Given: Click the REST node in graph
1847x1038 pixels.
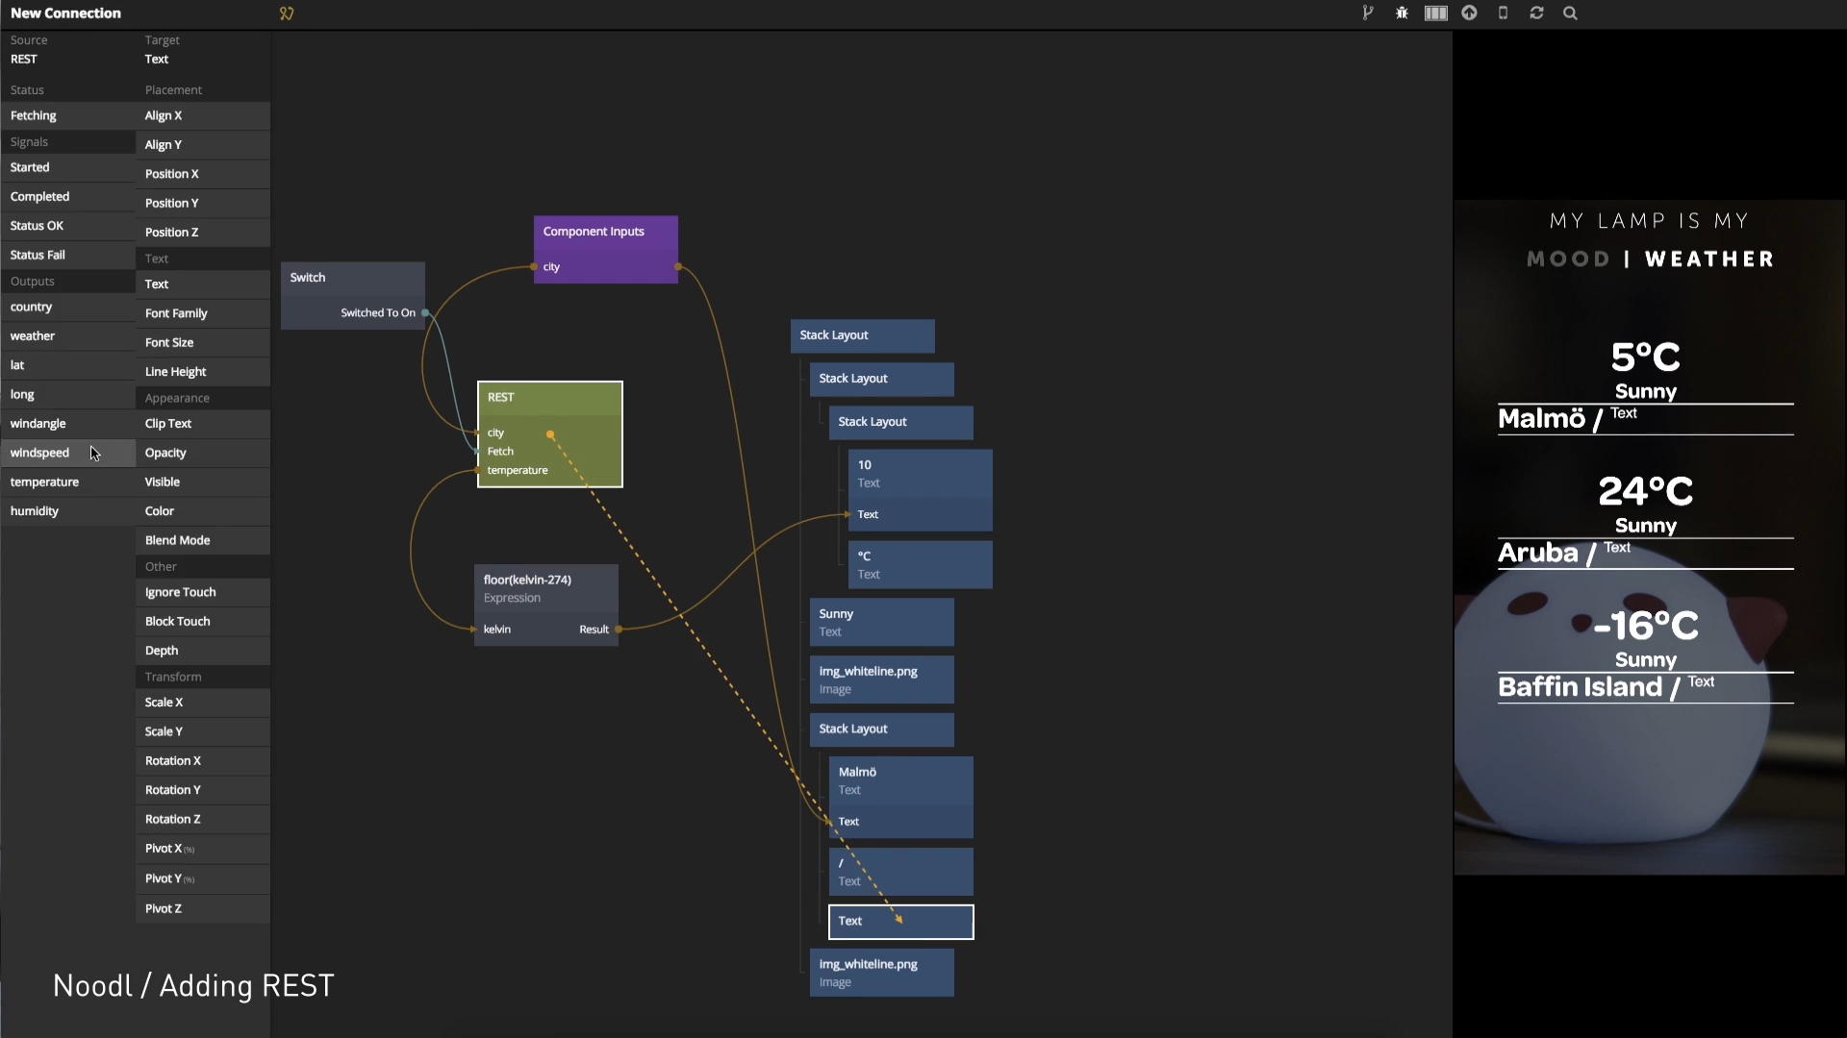Looking at the screenshot, I should 549,397.
